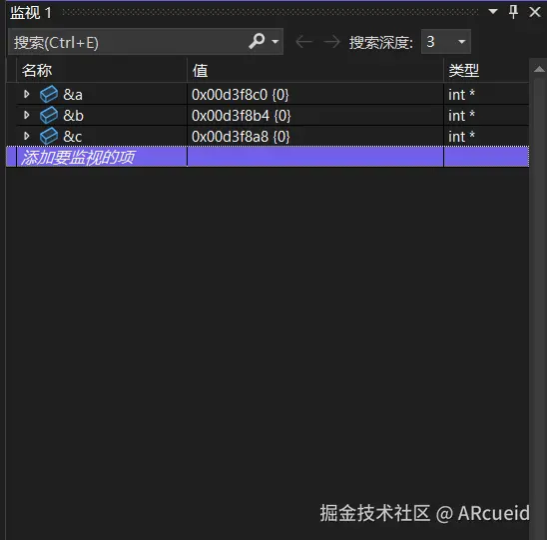Expand the &b watch entry
The image size is (547, 540).
(x=27, y=115)
